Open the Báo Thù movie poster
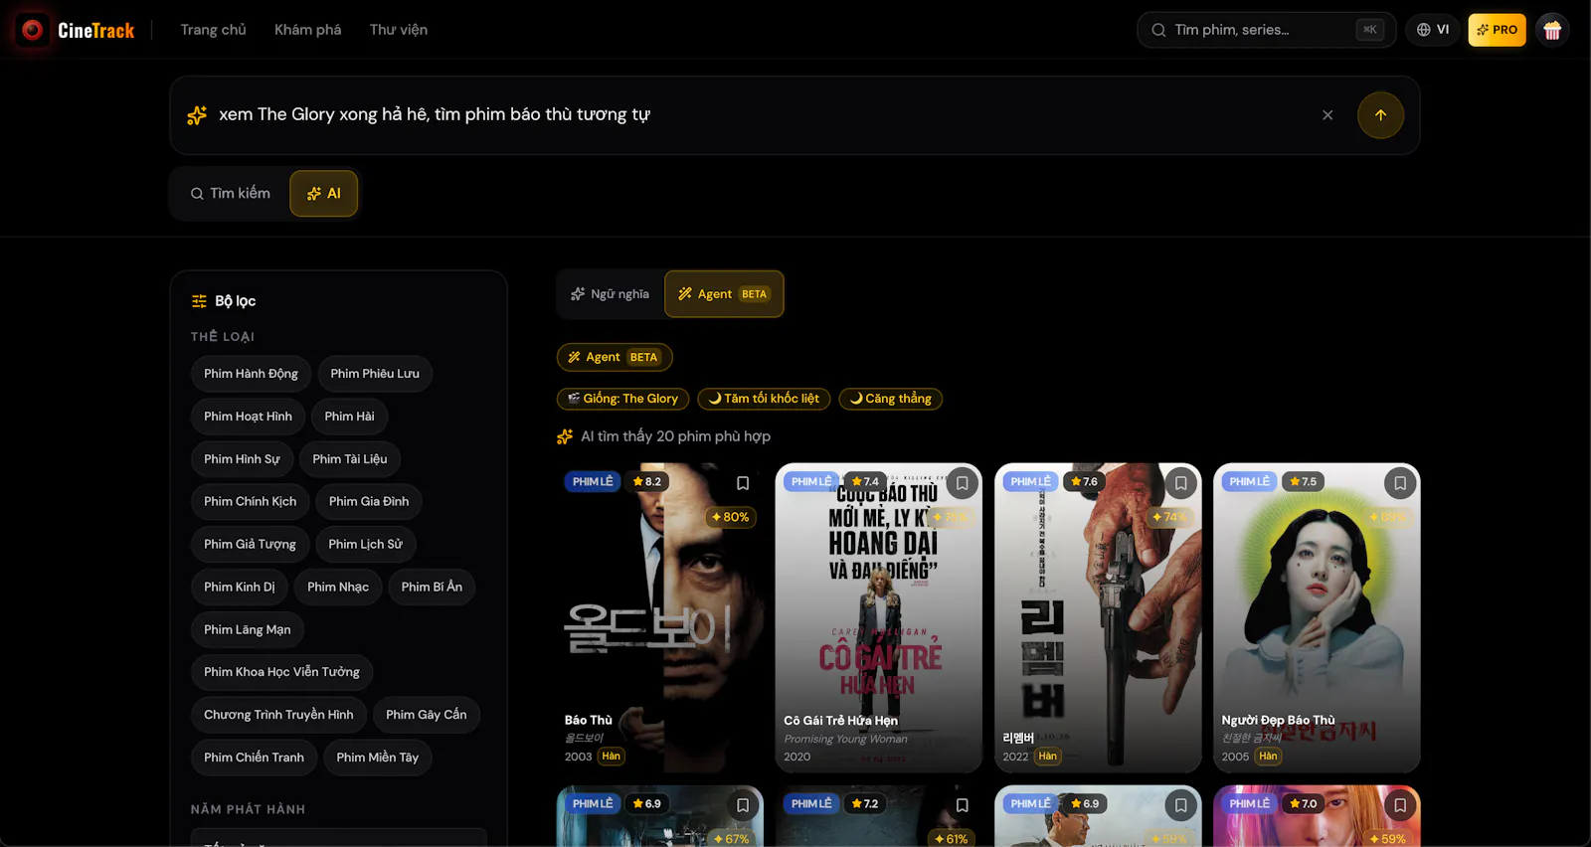Image resolution: width=1591 pixels, height=847 pixels. coord(660,617)
